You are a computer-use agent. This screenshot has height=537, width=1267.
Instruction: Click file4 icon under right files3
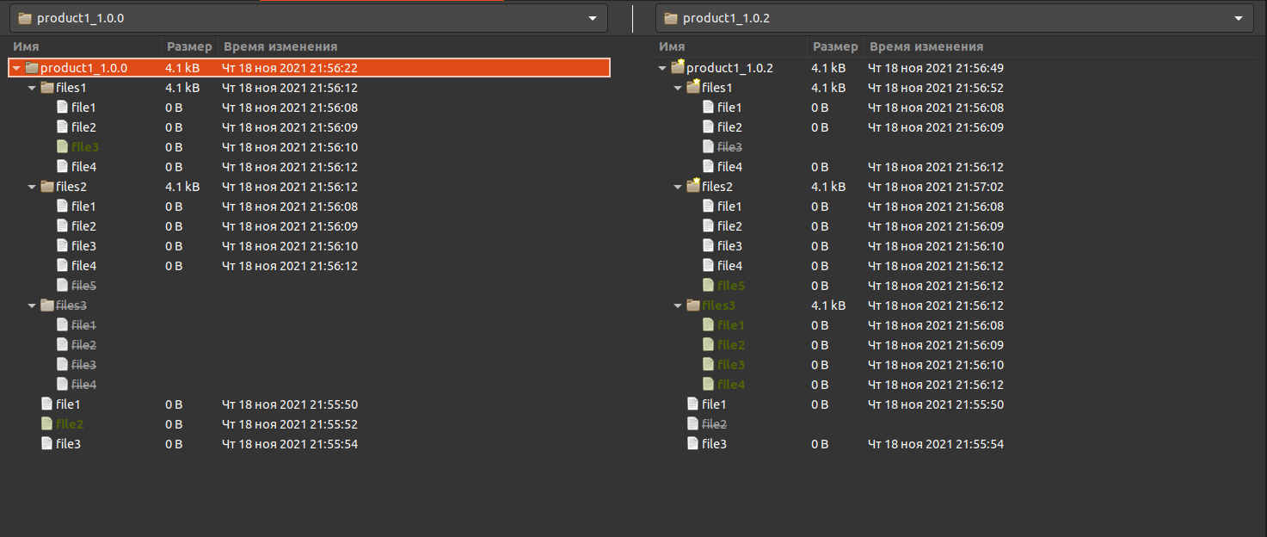coord(708,385)
